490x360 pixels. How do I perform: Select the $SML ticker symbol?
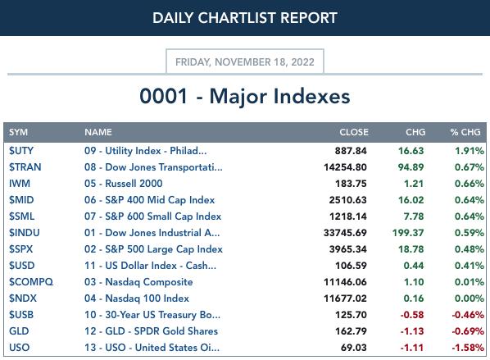point(21,216)
